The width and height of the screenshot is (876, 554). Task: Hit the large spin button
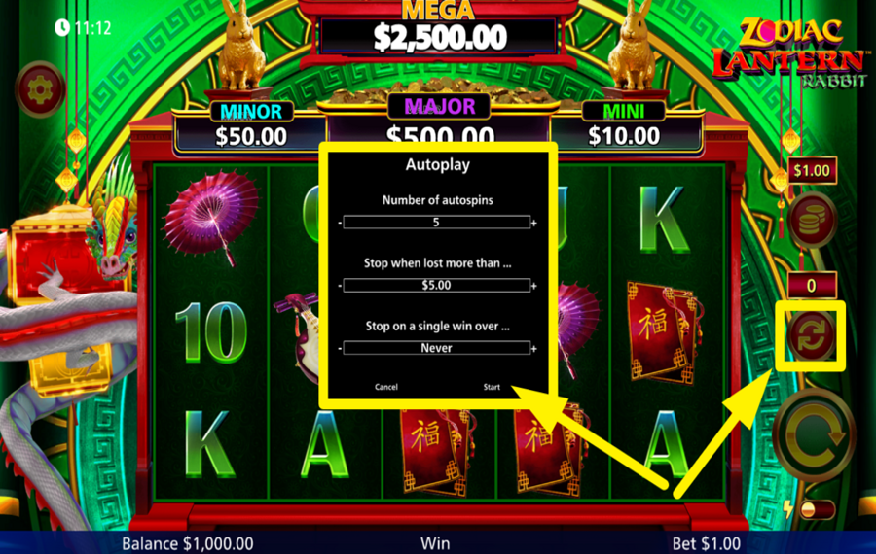point(815,435)
